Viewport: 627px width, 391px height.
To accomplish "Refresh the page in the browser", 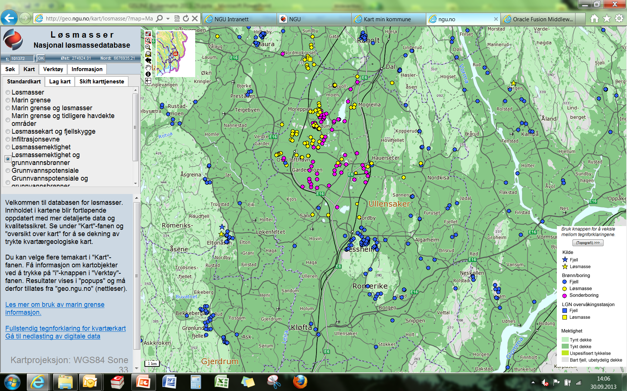I will coord(186,19).
